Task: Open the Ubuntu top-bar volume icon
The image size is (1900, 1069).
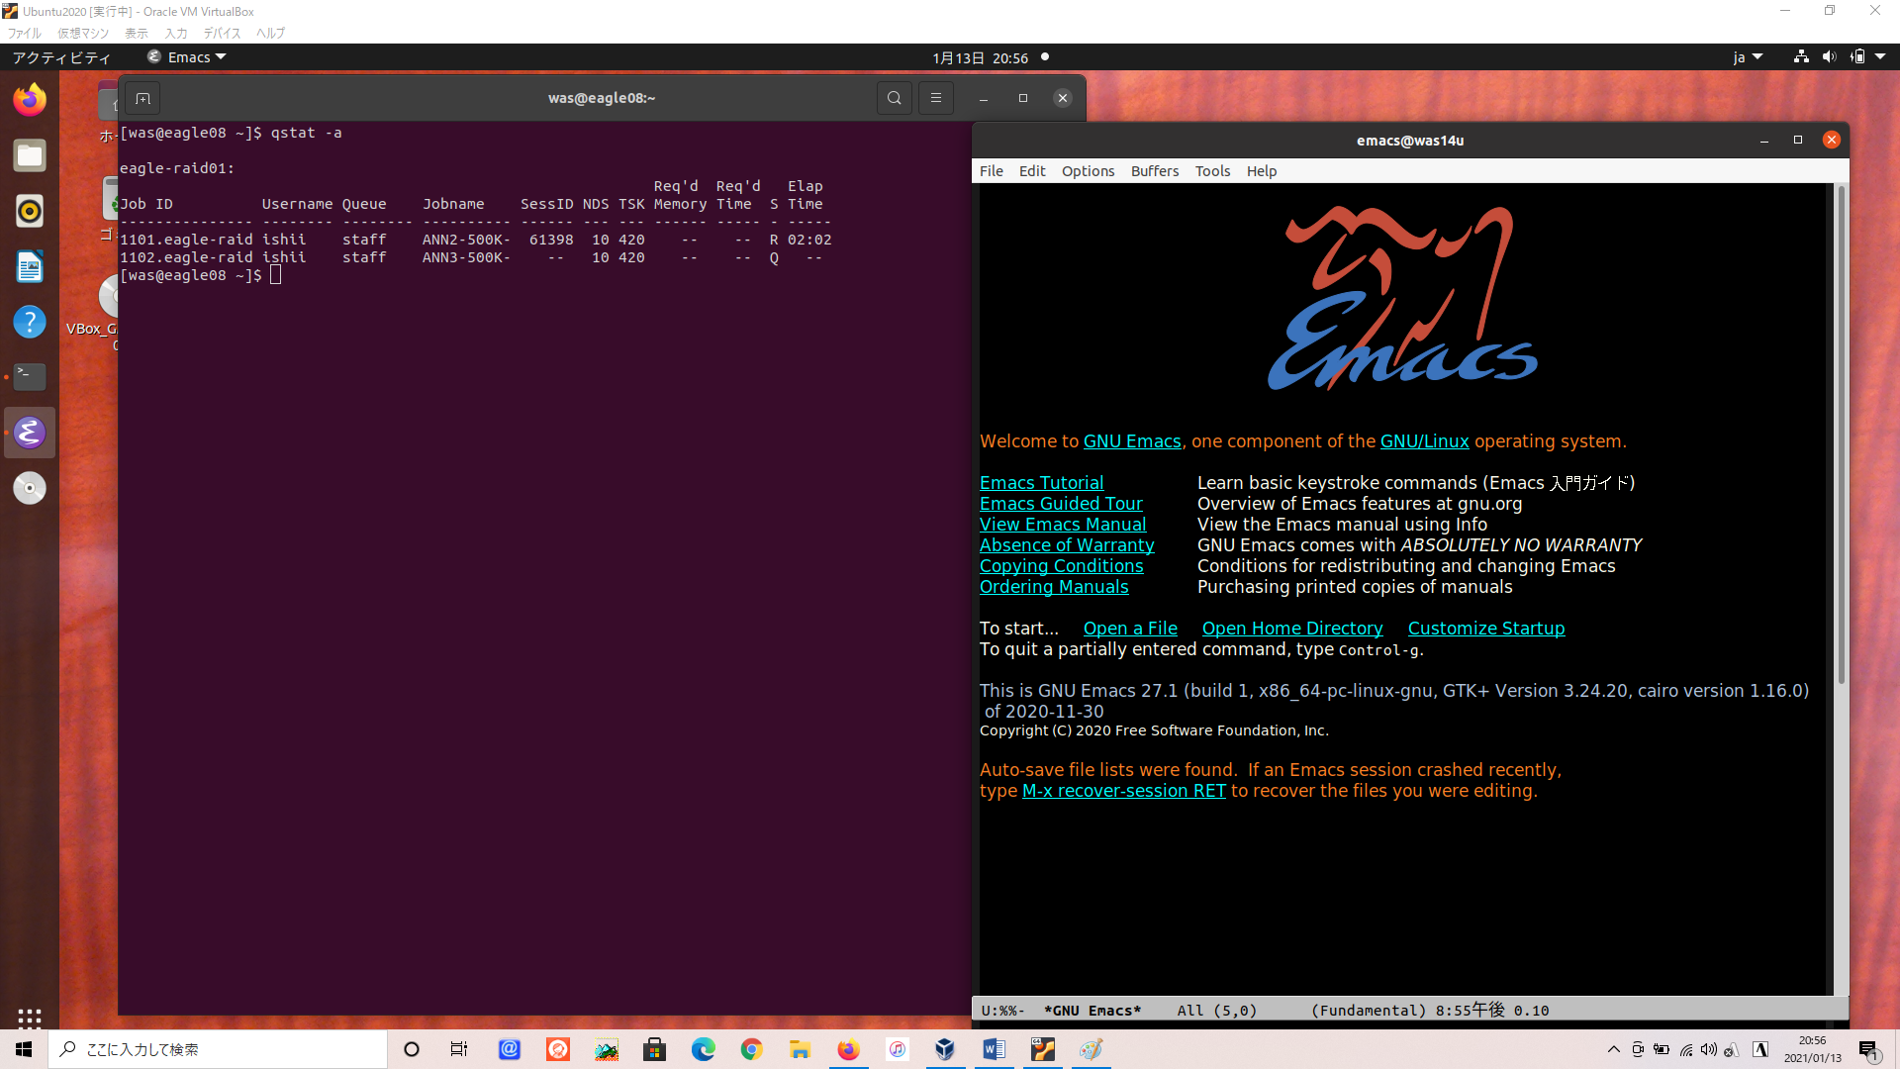Action: [1829, 57]
